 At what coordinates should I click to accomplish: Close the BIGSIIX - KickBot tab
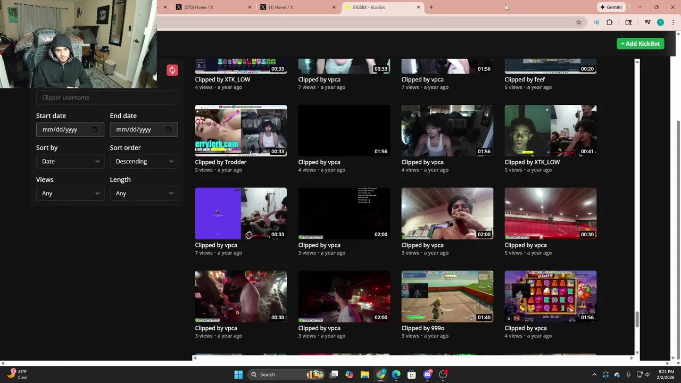418,7
